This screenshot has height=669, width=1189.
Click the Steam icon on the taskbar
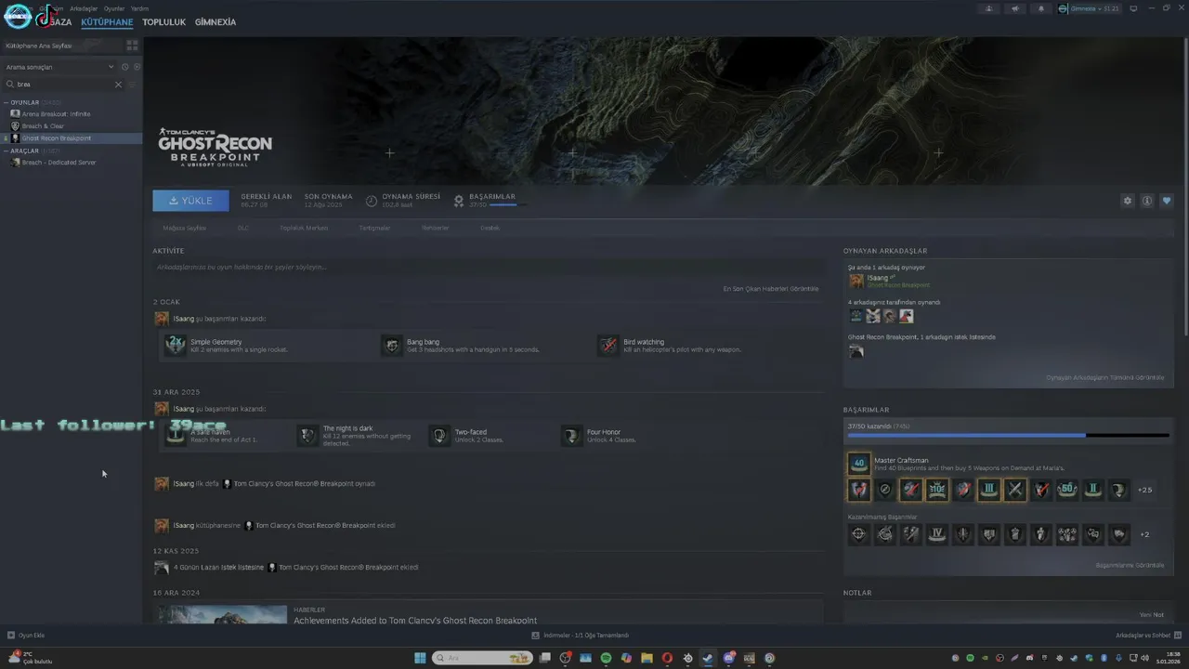click(708, 658)
